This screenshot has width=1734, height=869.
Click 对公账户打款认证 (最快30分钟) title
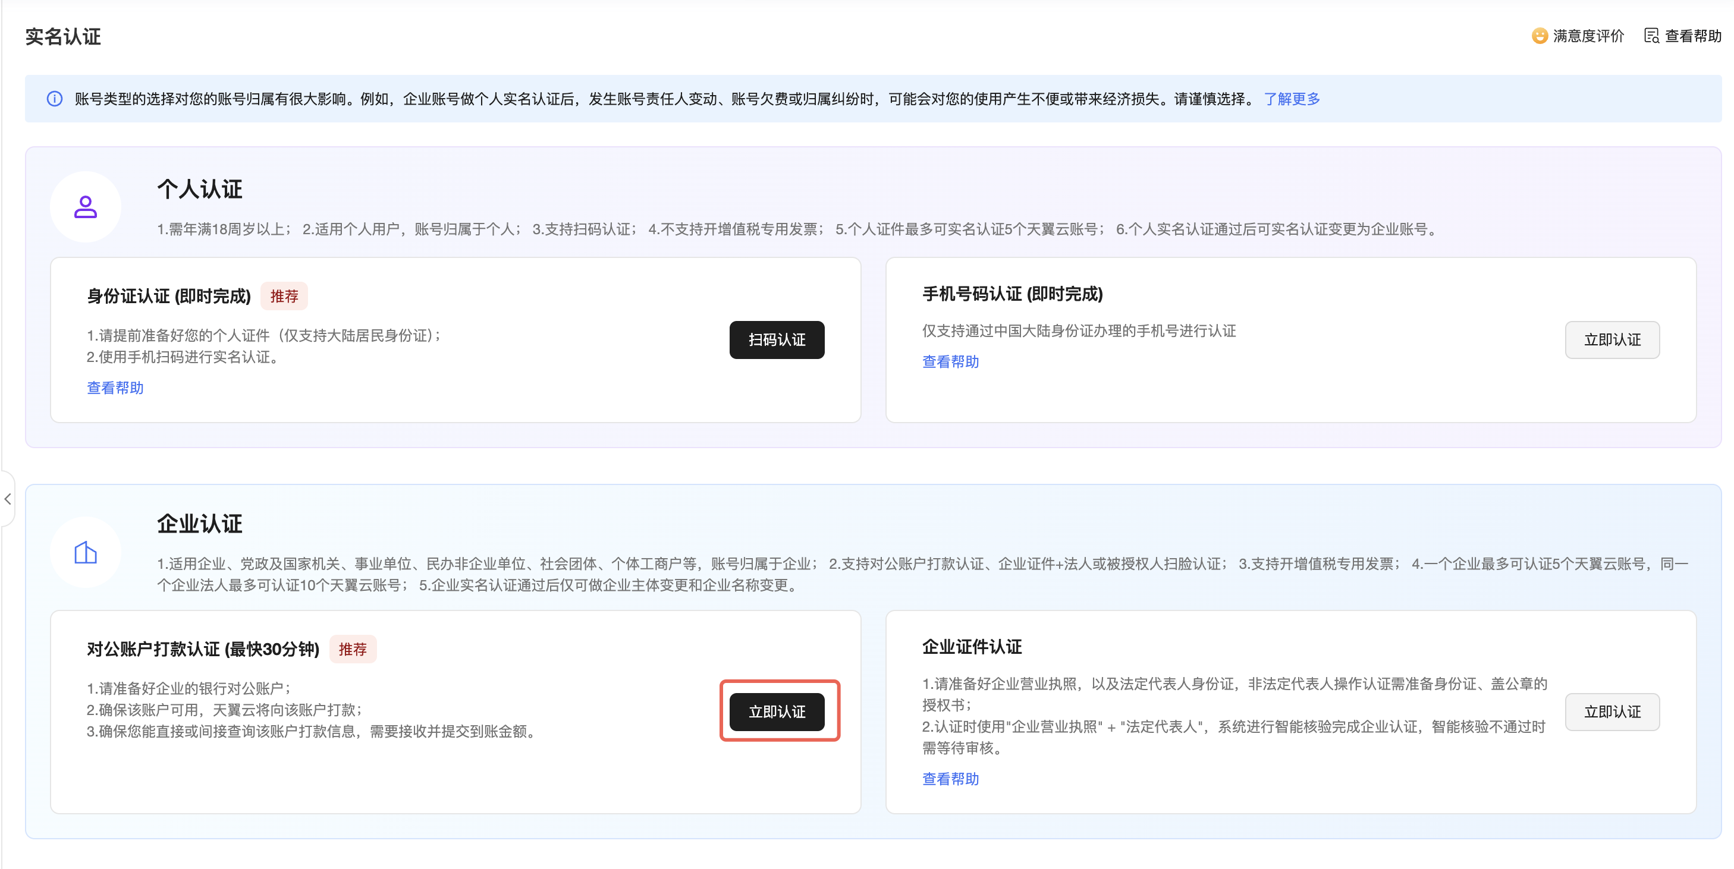[x=203, y=649]
